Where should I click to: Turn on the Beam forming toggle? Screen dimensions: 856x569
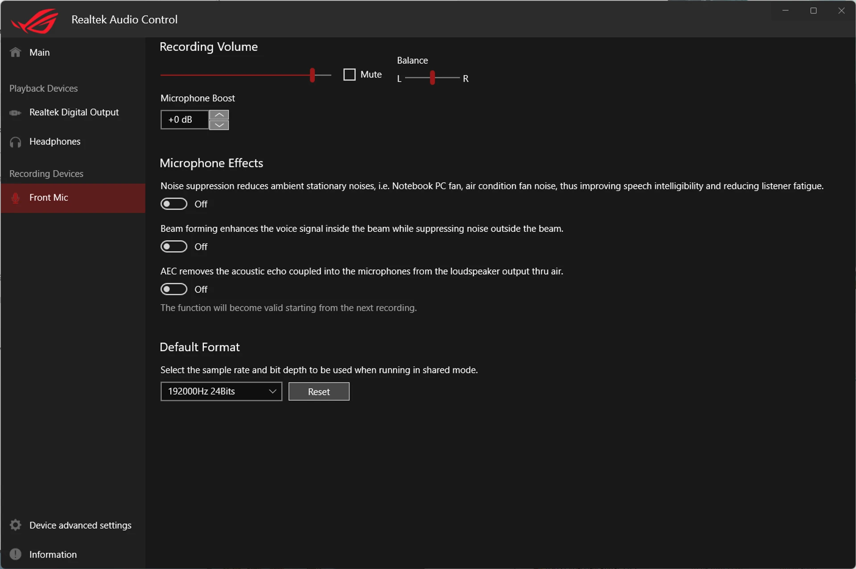click(174, 246)
